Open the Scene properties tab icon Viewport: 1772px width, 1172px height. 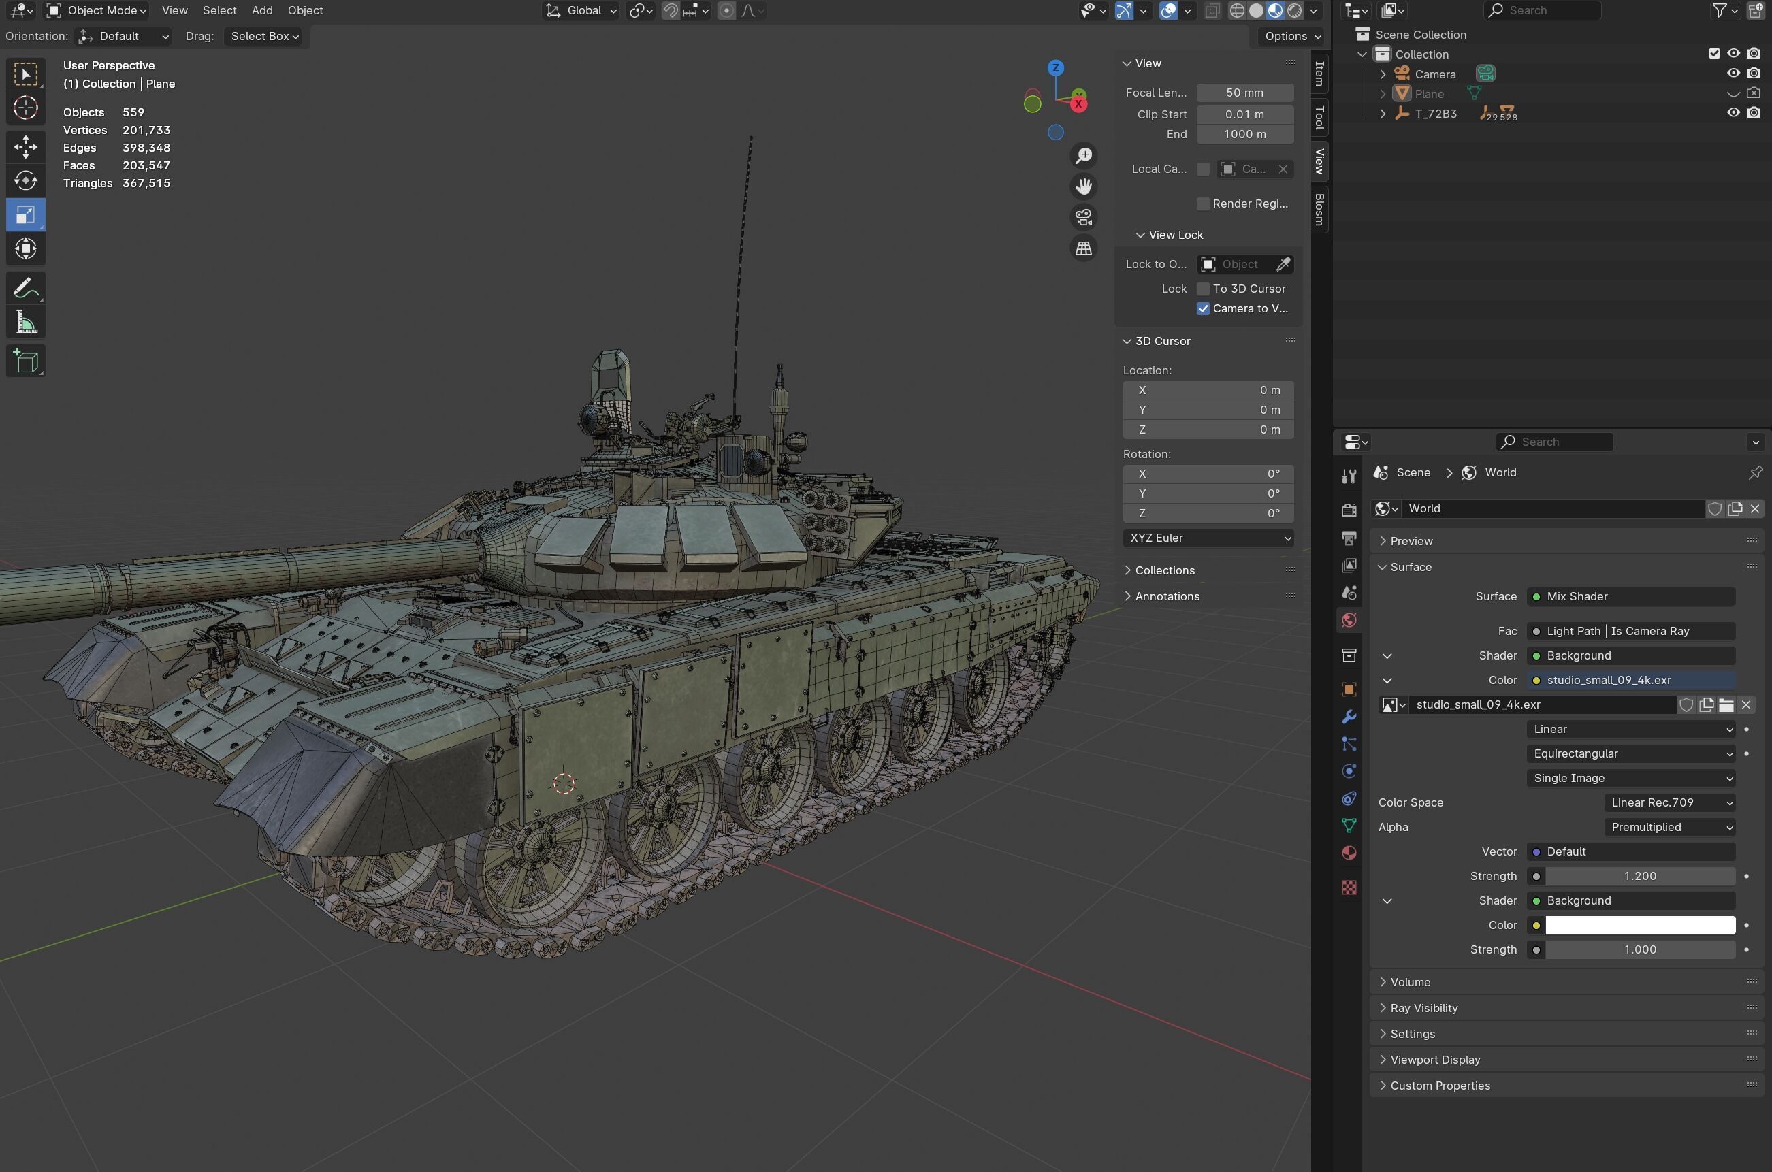tap(1349, 592)
